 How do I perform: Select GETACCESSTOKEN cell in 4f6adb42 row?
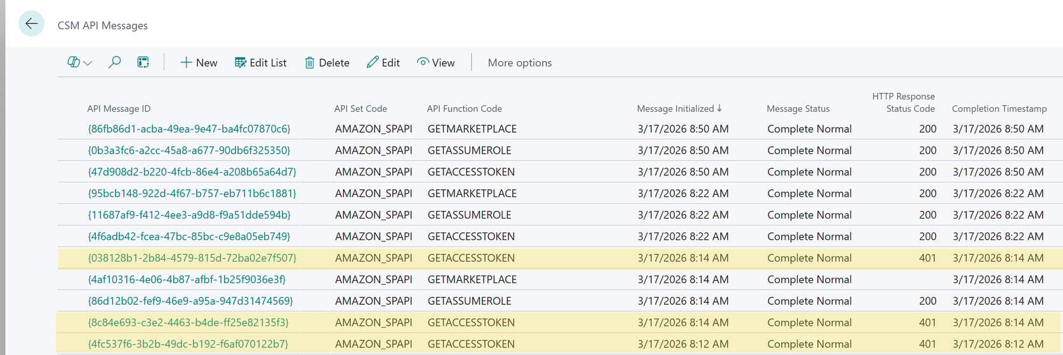coord(472,236)
